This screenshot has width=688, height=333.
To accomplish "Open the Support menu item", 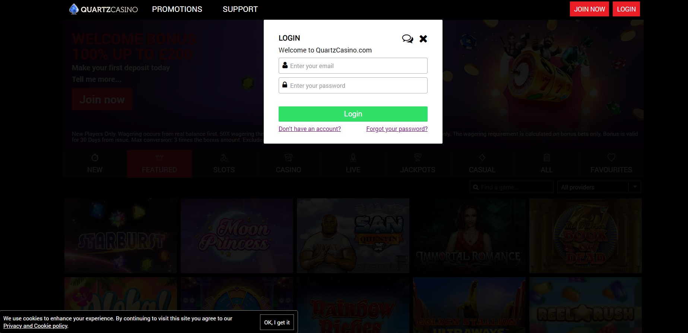I will coord(240,9).
